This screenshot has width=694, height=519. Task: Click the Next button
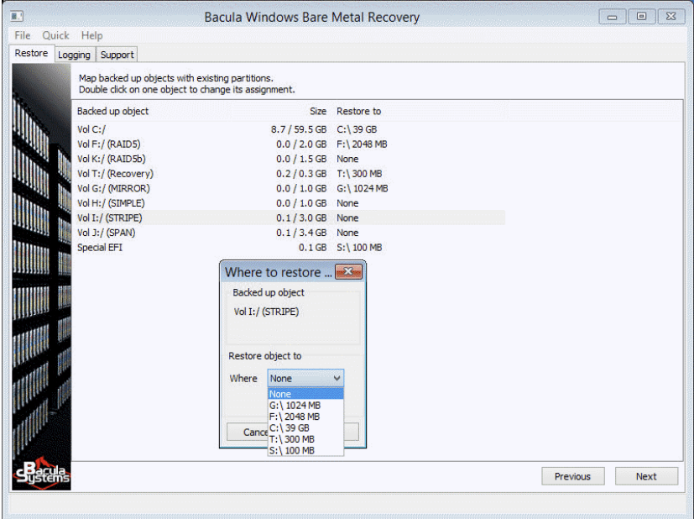click(646, 476)
